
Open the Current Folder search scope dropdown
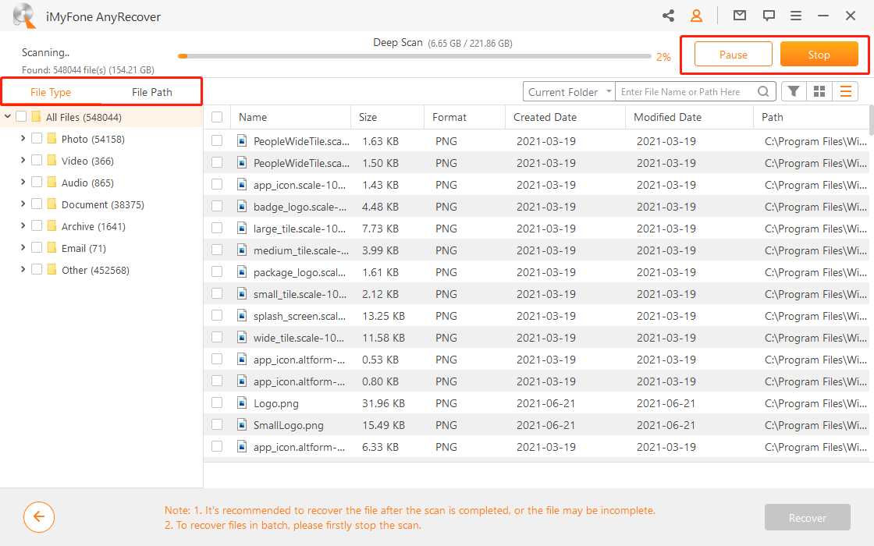click(569, 91)
